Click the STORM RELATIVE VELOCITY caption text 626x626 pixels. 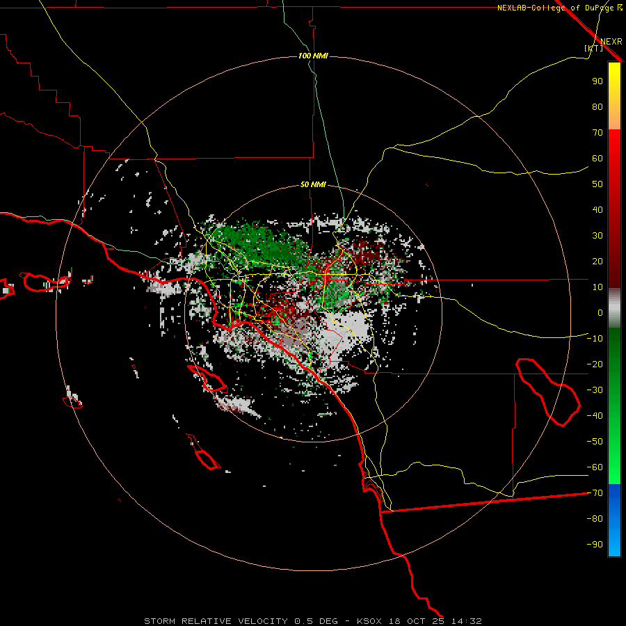216,621
